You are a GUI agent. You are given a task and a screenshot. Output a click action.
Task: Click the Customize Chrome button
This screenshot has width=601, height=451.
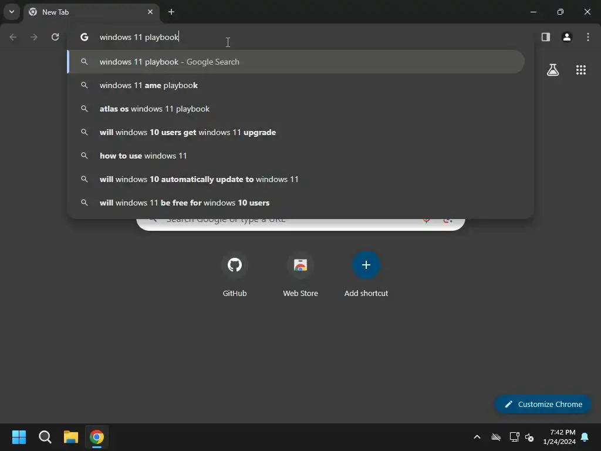(x=543, y=404)
